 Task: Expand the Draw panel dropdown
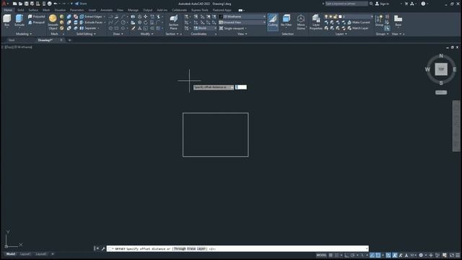click(x=118, y=34)
